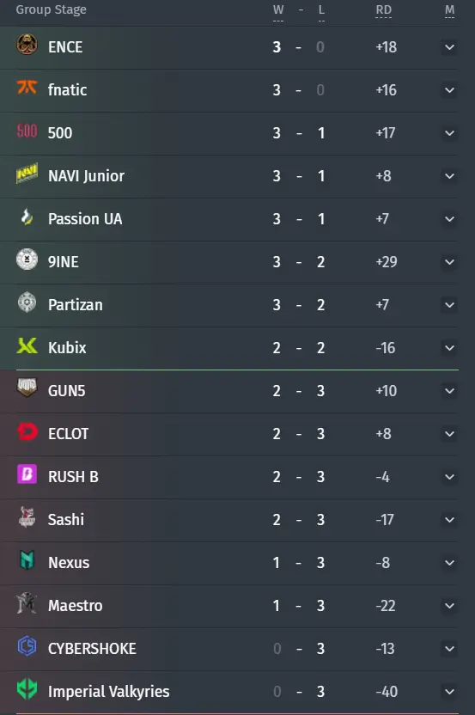Open the Partizan team link

click(x=76, y=304)
